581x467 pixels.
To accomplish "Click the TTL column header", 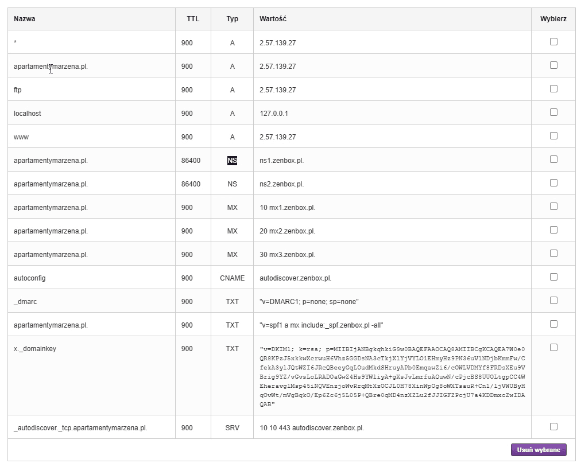I will (x=193, y=19).
